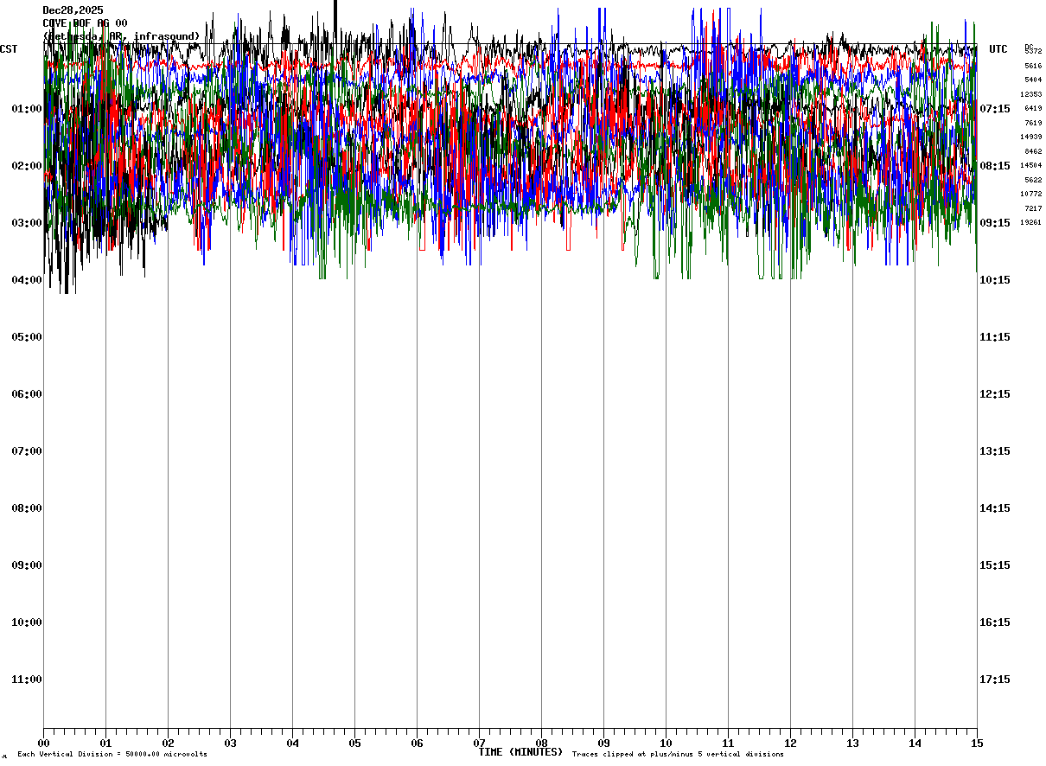Click minute 04 on the time axis
The width and height of the screenshot is (1046, 766).
pos(292,744)
